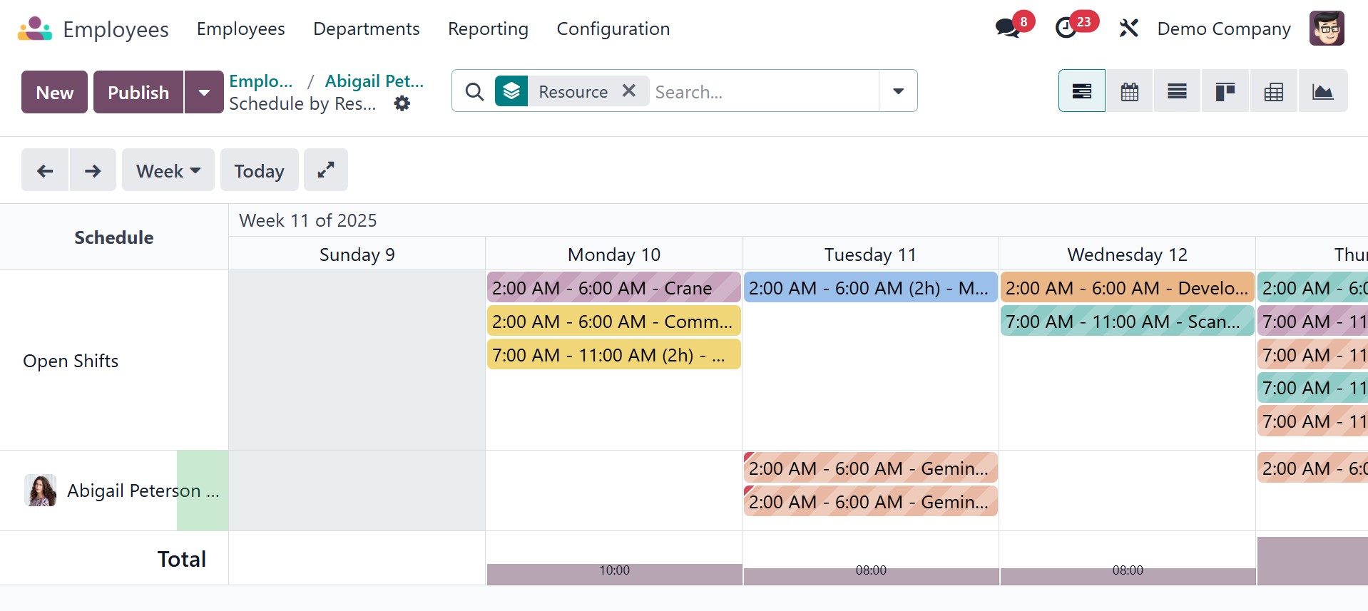The height and width of the screenshot is (611, 1368).
Task: Click the New button
Action: click(54, 92)
